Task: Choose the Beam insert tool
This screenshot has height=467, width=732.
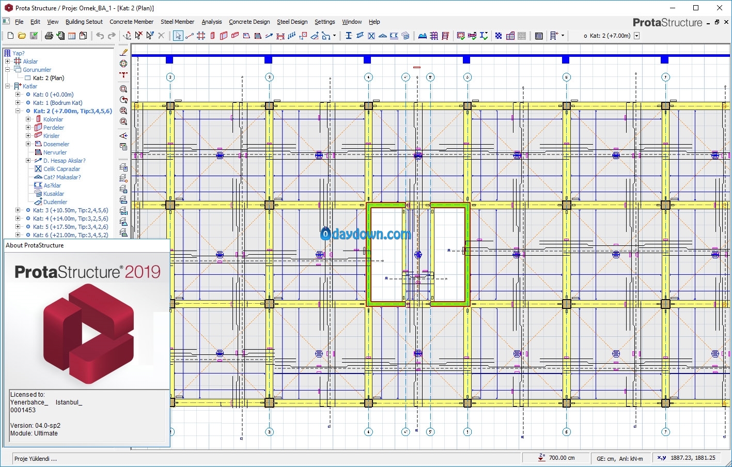Action: [x=235, y=36]
